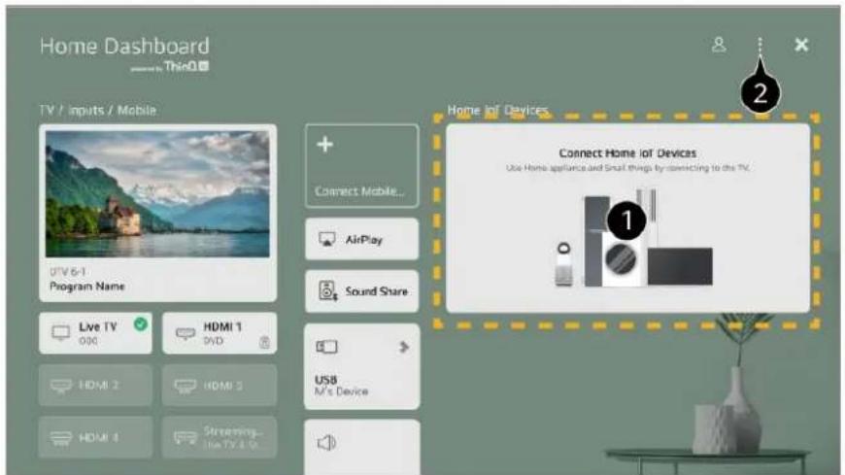Viewport: 845px width, 475px height.
Task: Close the Home Dashboard
Action: click(x=801, y=45)
